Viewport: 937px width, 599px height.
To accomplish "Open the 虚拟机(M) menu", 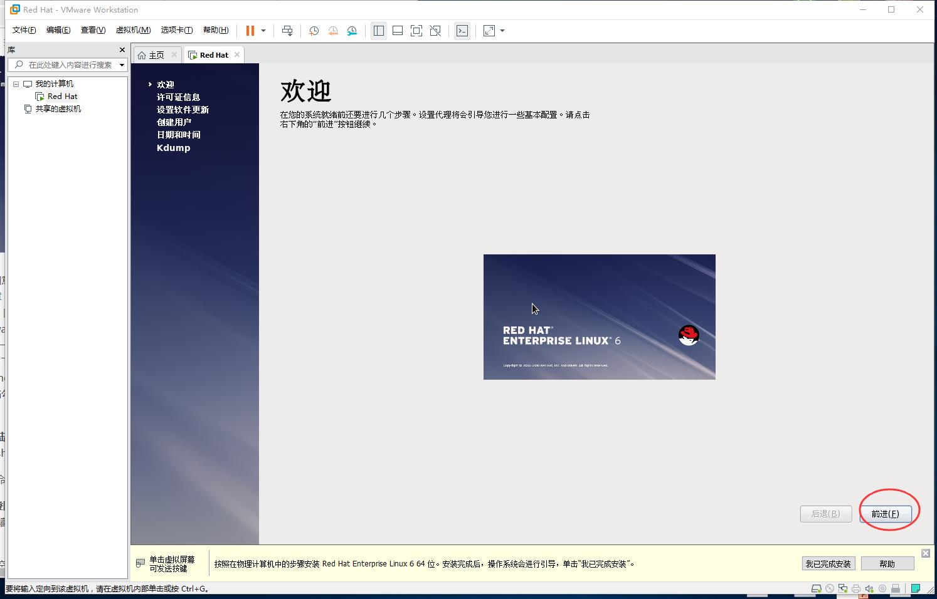I will pos(133,30).
